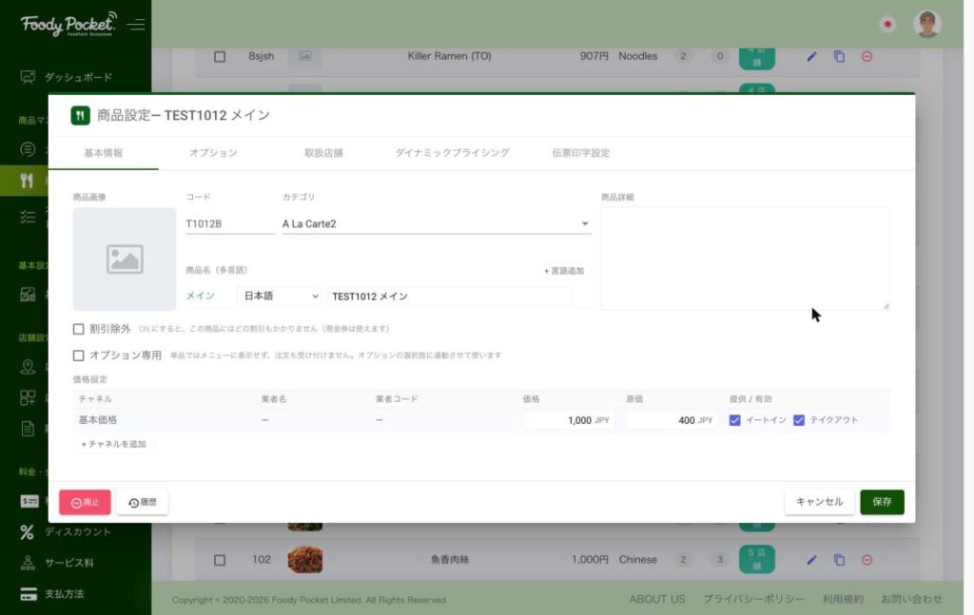The image size is (974, 615).
Task: Click the ダッシュボード monitor icon
Action: click(28, 77)
